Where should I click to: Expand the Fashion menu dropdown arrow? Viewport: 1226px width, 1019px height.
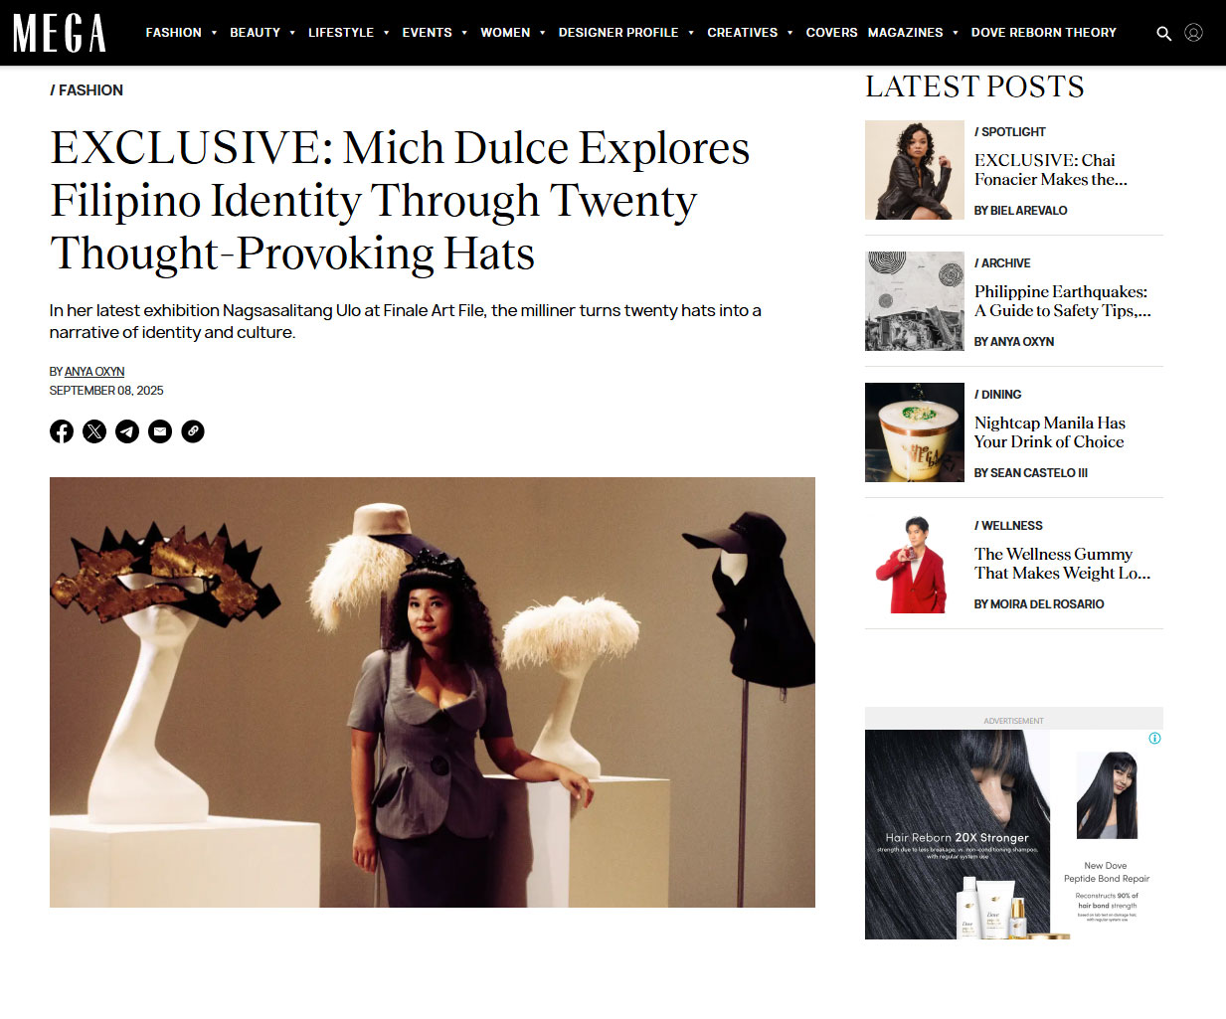[214, 33]
